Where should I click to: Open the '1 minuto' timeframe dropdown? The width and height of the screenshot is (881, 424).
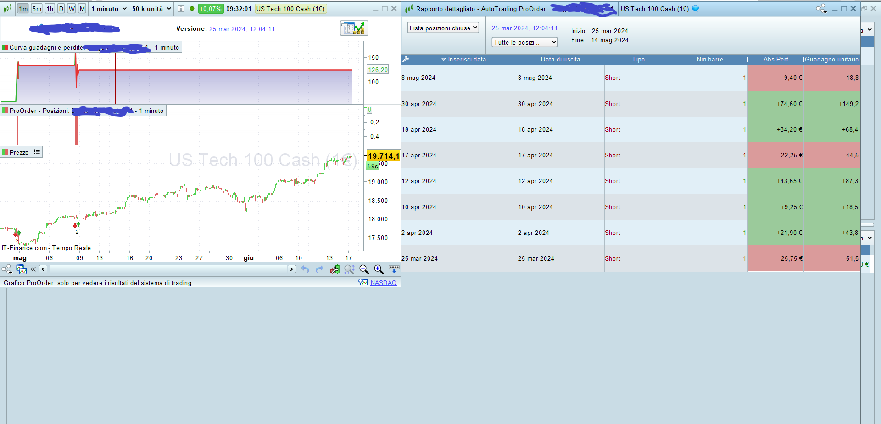(109, 9)
